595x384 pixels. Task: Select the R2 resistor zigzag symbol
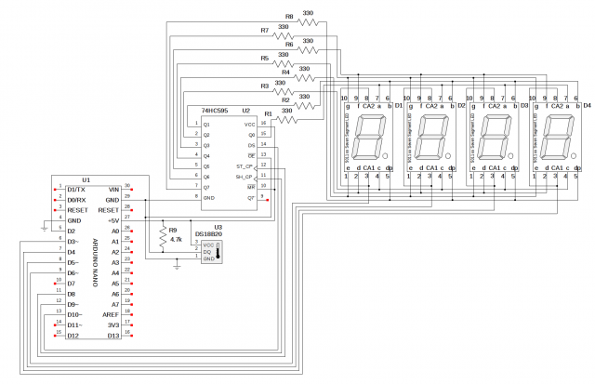click(x=304, y=106)
